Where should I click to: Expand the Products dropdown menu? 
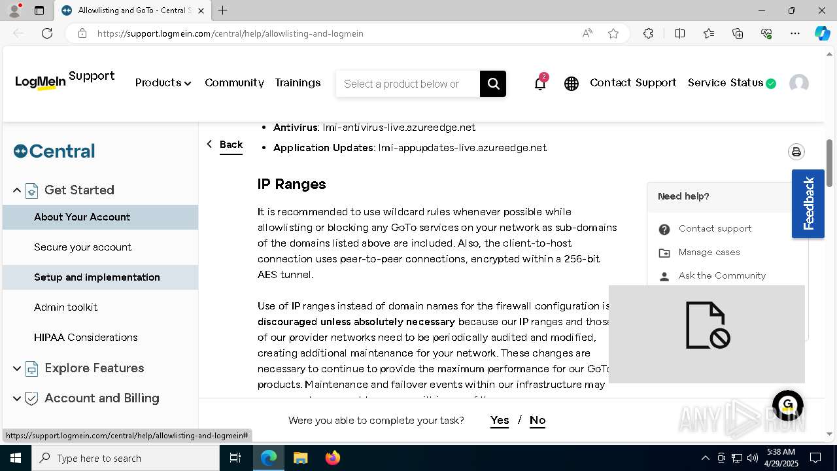163,82
